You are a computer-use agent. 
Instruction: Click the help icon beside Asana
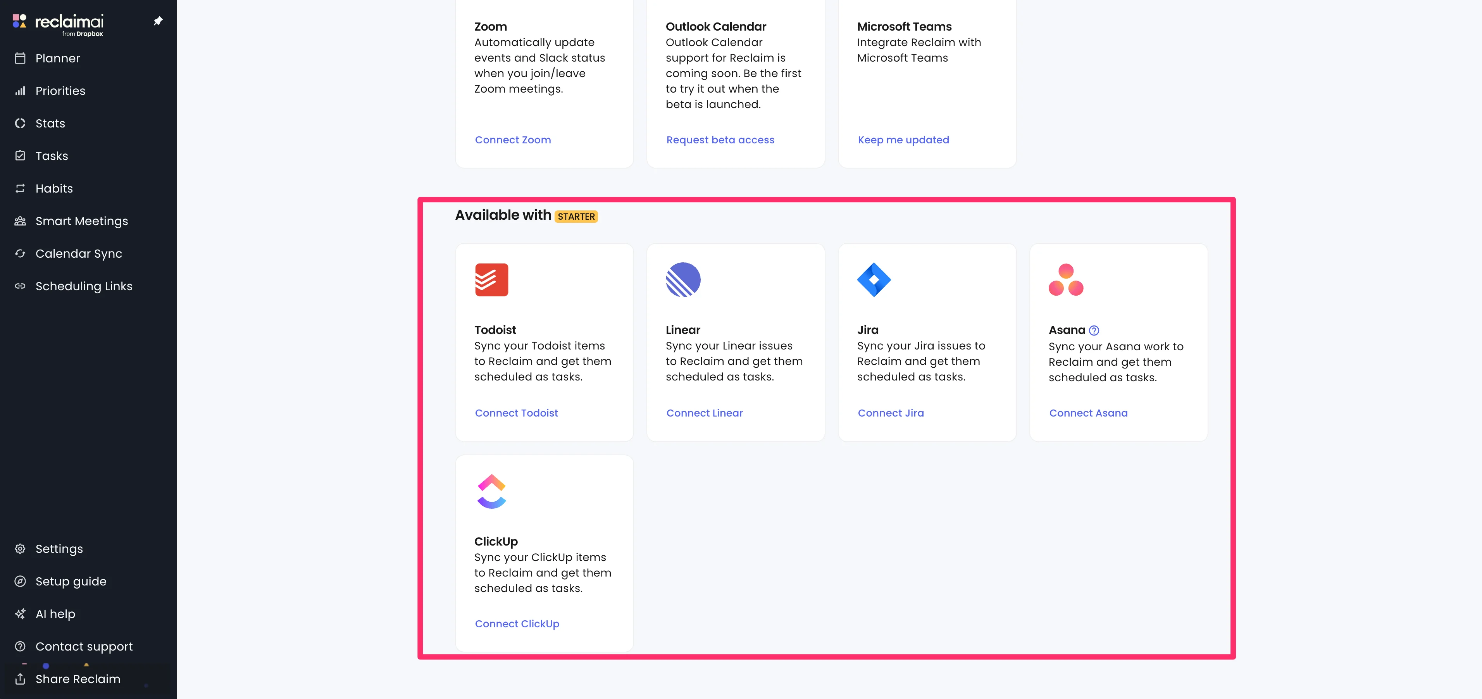(1094, 331)
